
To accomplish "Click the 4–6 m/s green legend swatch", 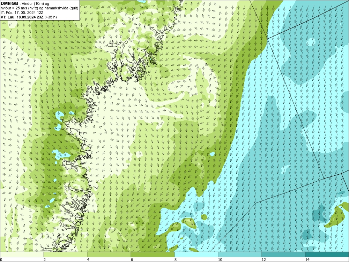I will tap(109, 254).
